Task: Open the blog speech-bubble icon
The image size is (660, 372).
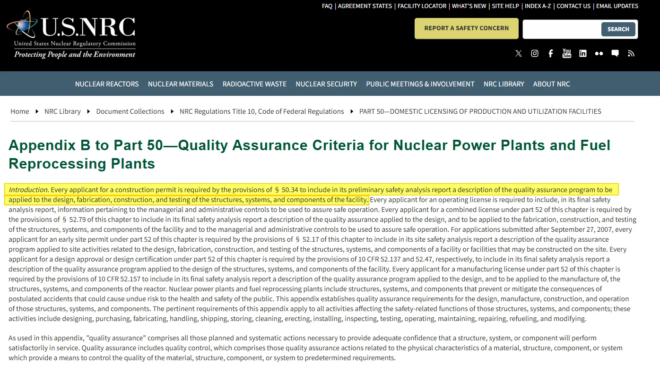Action: [x=615, y=53]
